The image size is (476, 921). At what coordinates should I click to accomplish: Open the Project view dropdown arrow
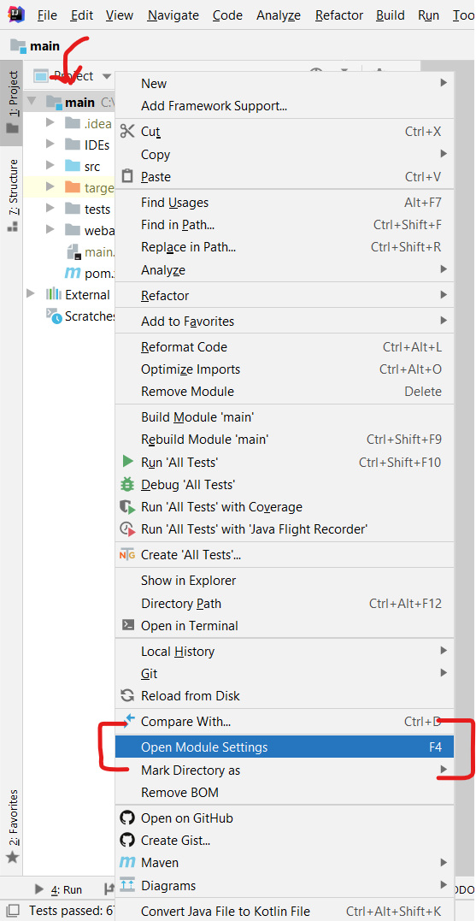coord(106,76)
